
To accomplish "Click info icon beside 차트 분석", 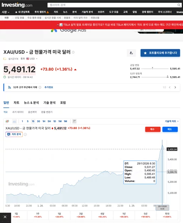I will pos(25,134).
